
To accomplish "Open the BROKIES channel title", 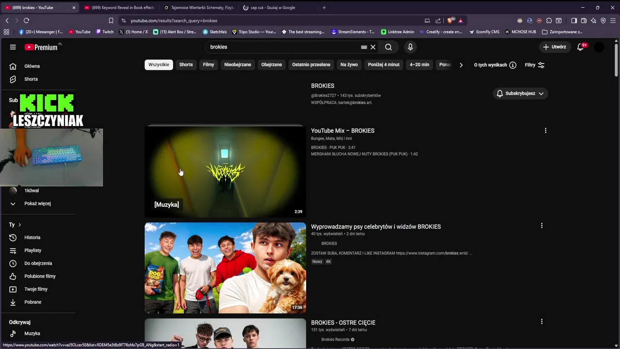I will [x=323, y=86].
